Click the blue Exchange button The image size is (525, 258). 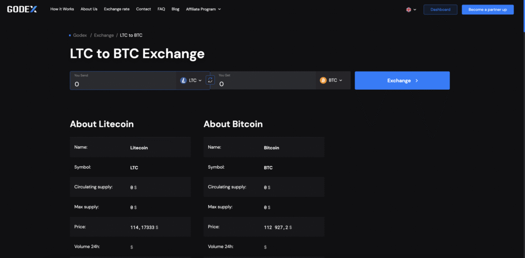402,81
